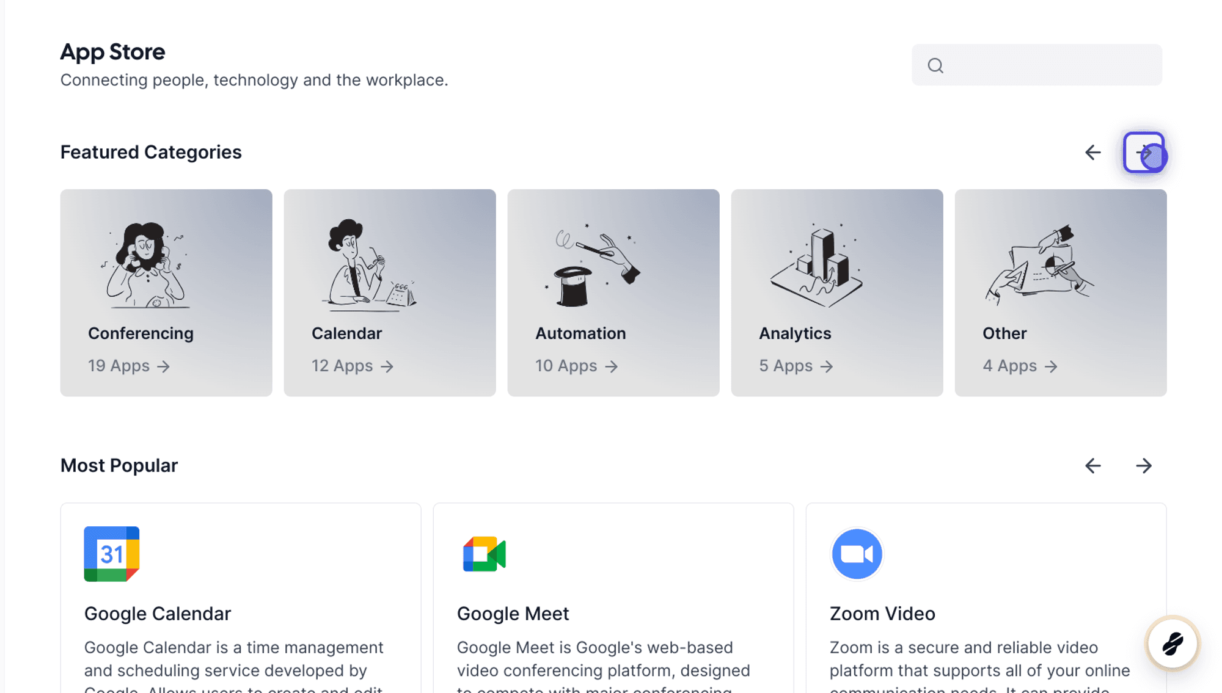The width and height of the screenshot is (1222, 693).
Task: Open the Conferencing category card
Action: pos(166,292)
